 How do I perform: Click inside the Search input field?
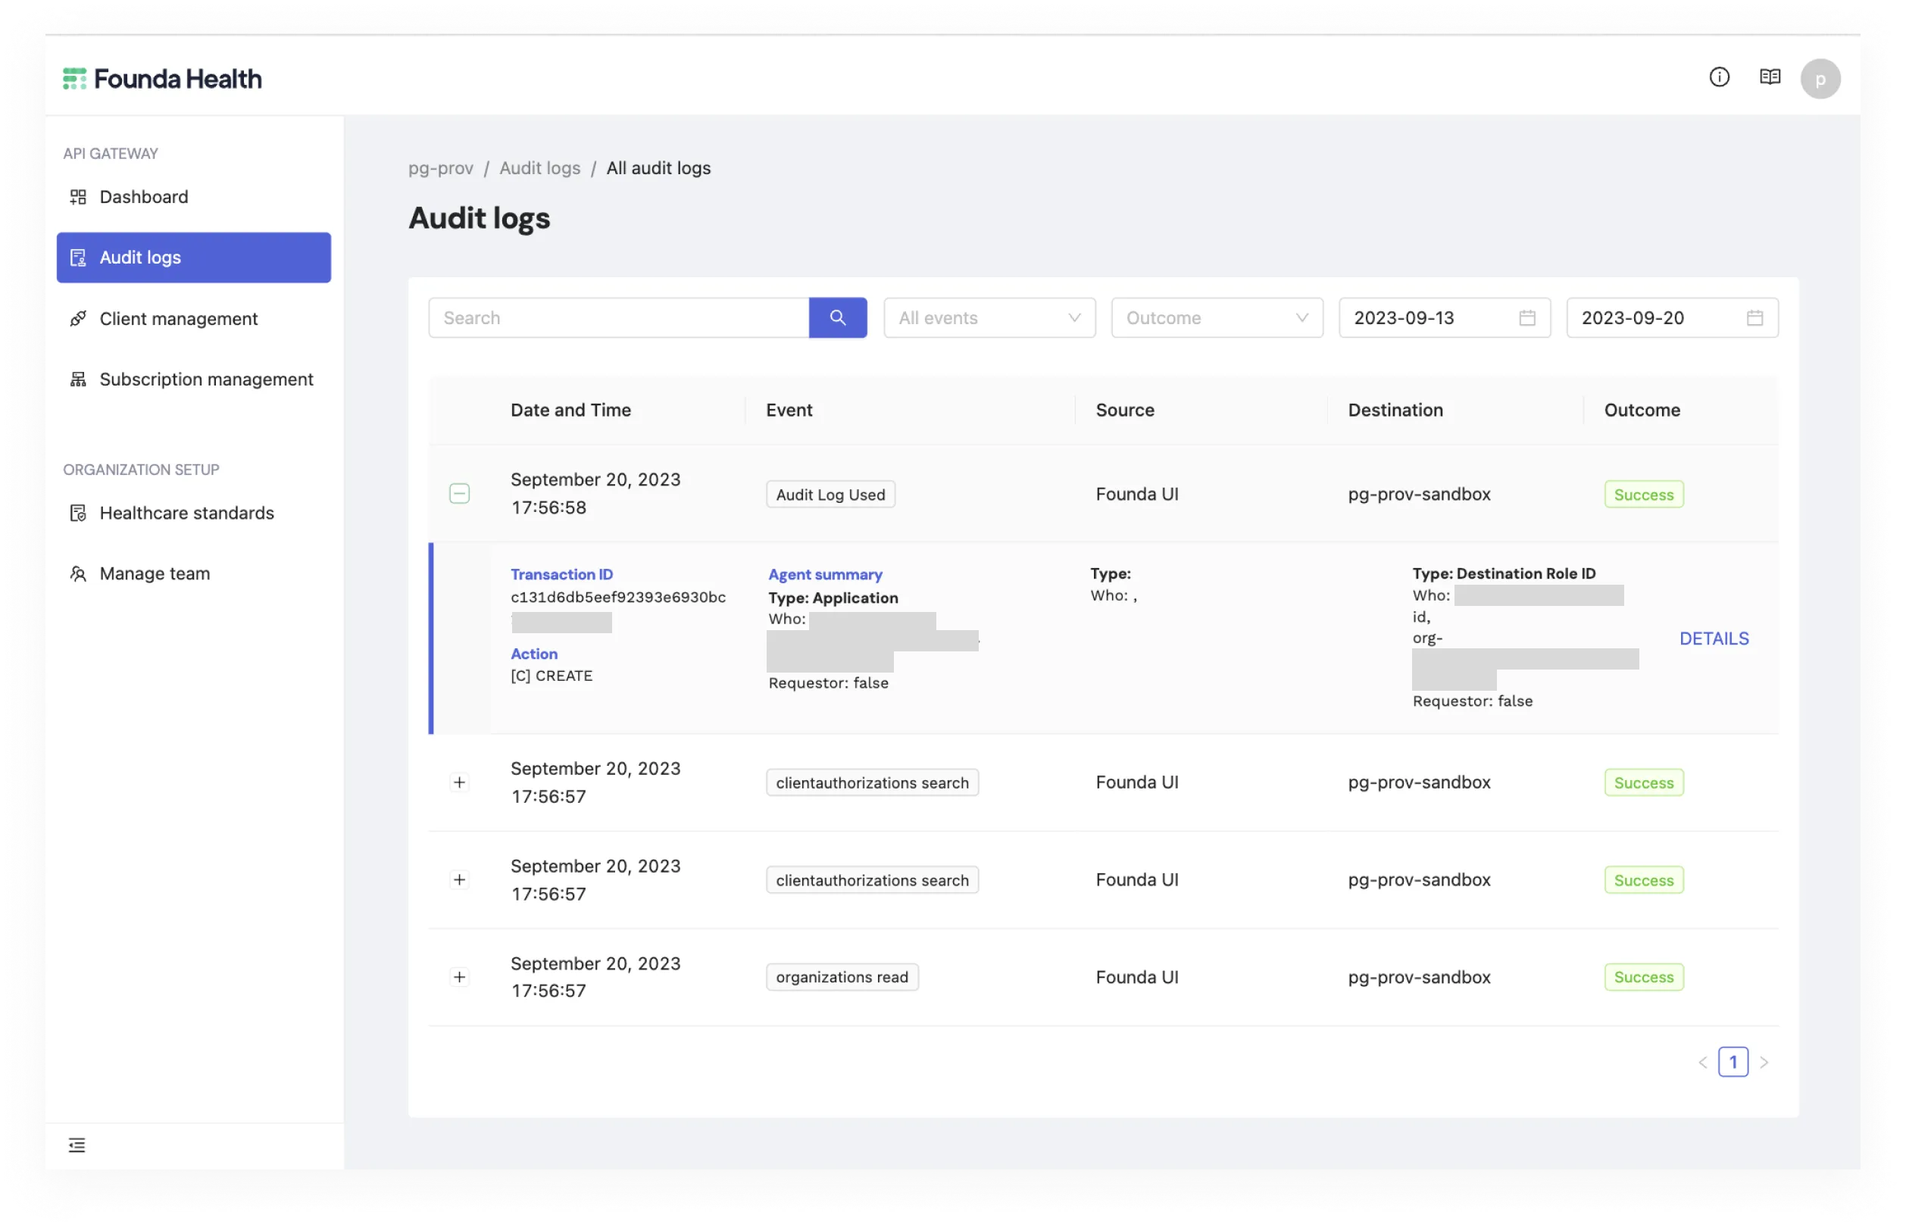[x=618, y=318]
